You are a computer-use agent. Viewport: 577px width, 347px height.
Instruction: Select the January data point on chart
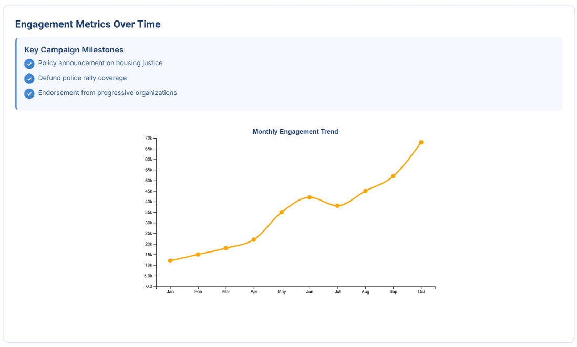point(170,261)
